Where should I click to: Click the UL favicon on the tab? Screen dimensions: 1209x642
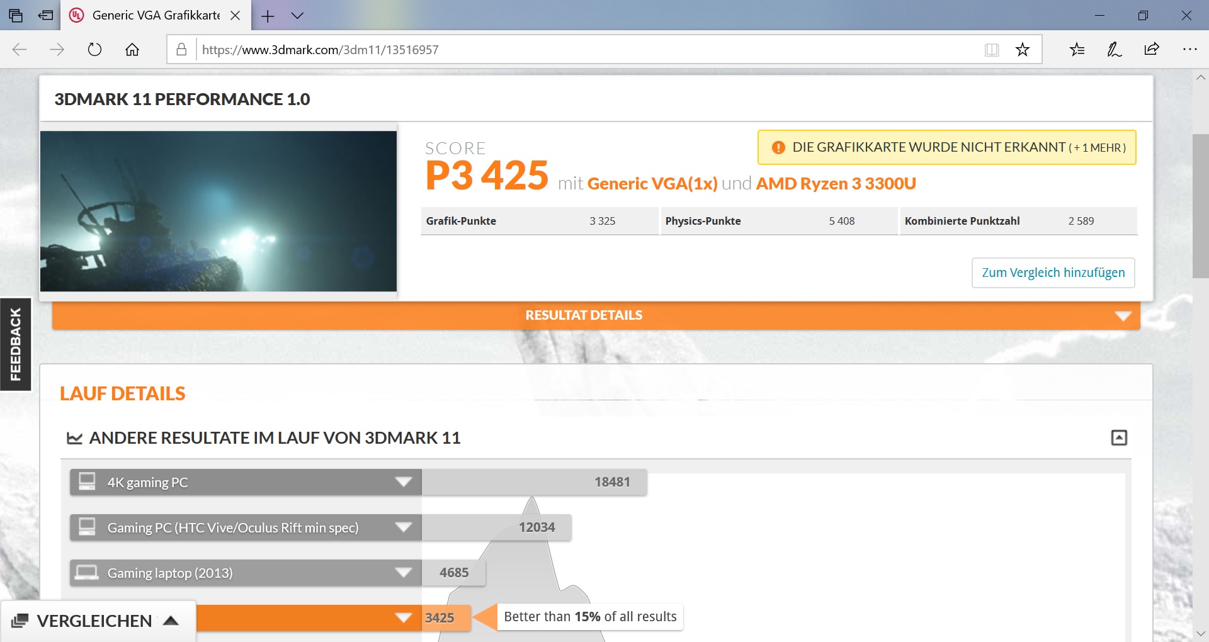point(77,16)
